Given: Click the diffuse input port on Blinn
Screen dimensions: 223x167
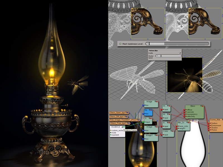Looking at the screenshot, I should 186,110.
